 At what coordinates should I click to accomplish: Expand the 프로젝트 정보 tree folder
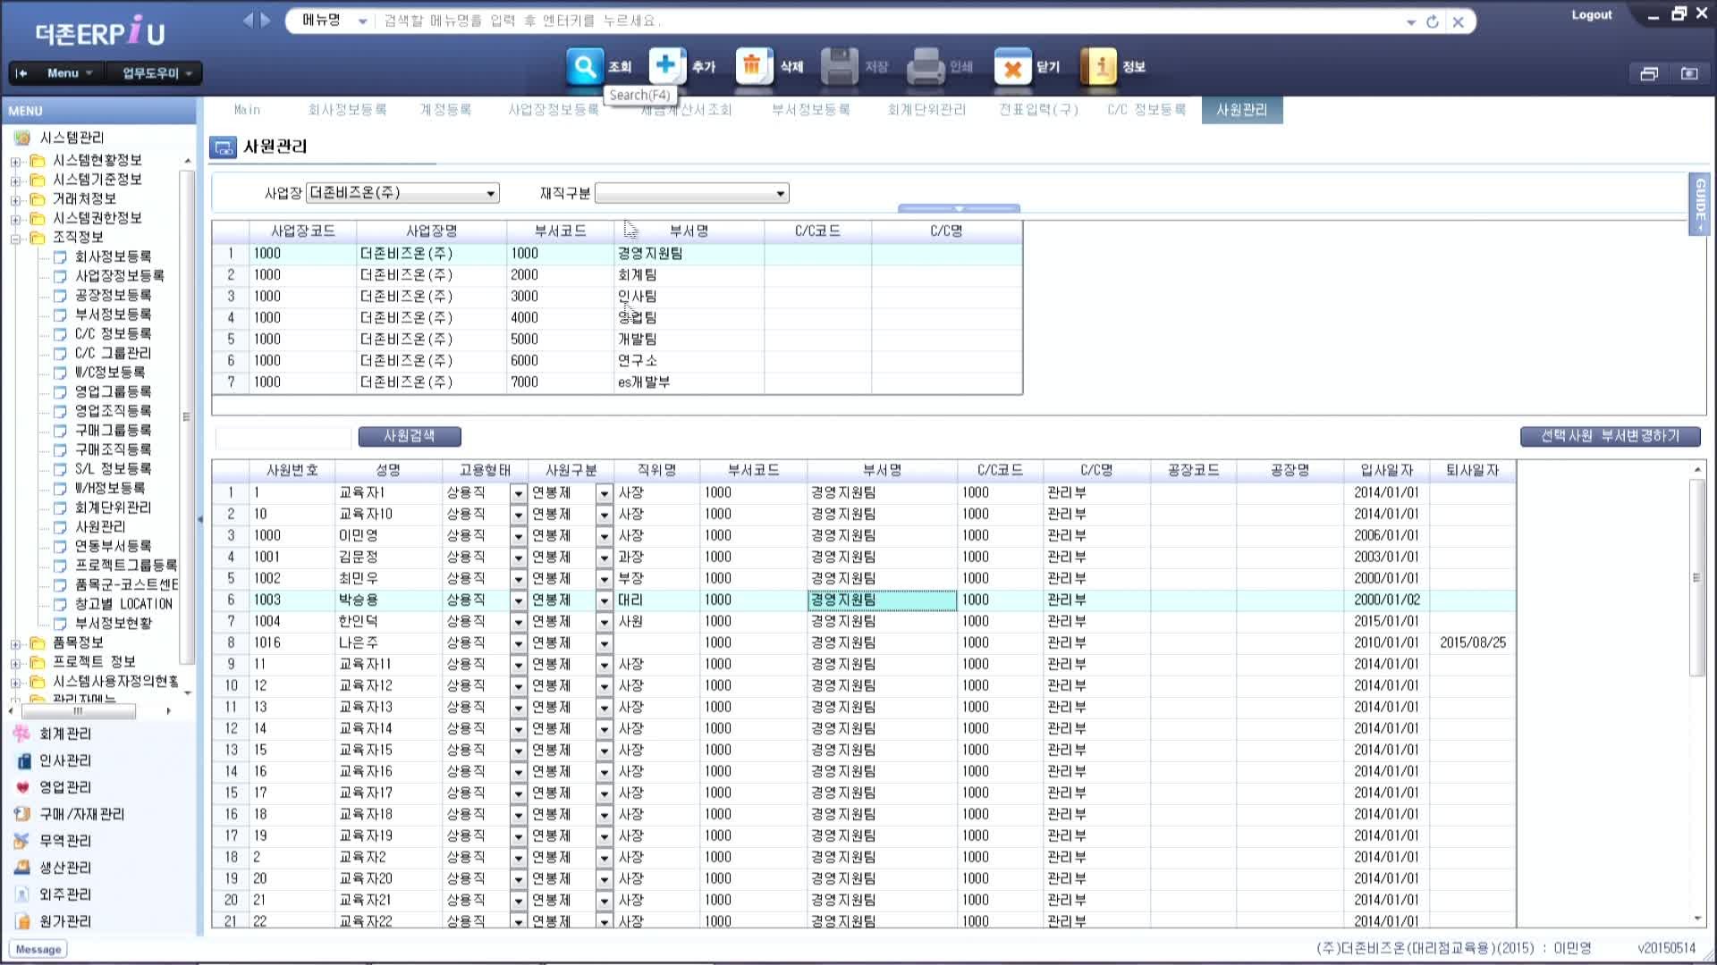(x=15, y=664)
